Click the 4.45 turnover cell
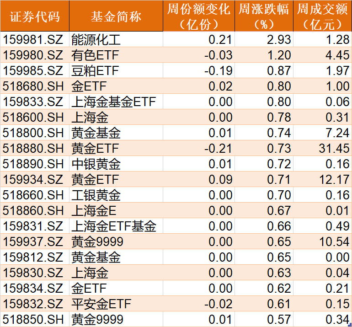352x327 pixels. (x=322, y=55)
